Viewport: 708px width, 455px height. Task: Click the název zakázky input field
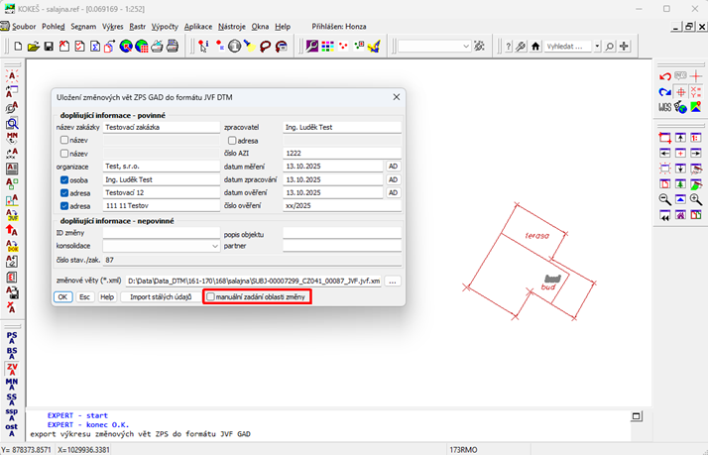pyautogui.click(x=161, y=128)
